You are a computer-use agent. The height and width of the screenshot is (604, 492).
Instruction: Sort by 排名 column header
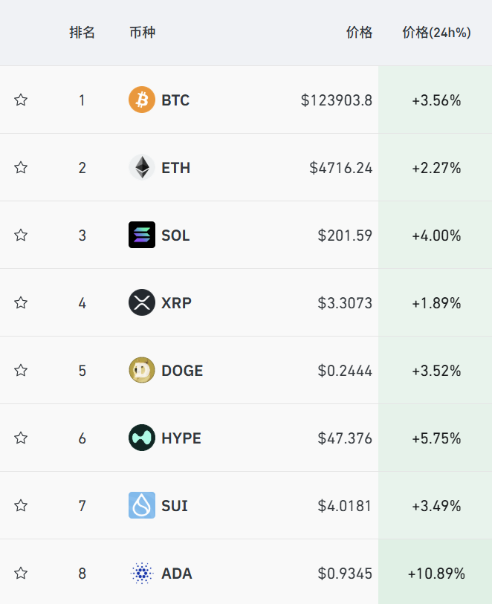coord(82,33)
